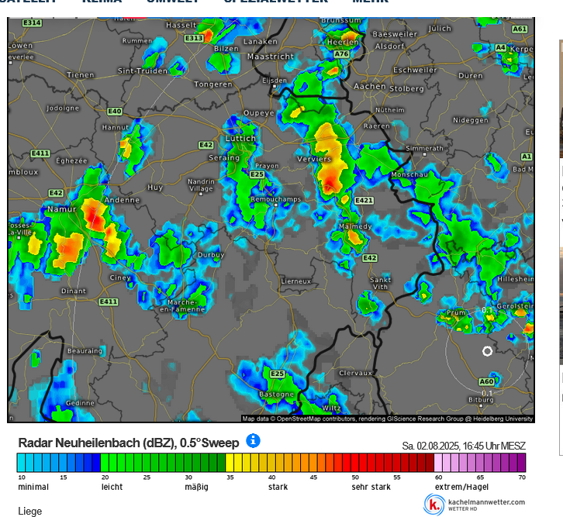Click the kachelmannwetter.com logo
The image size is (563, 517).
click(475, 504)
